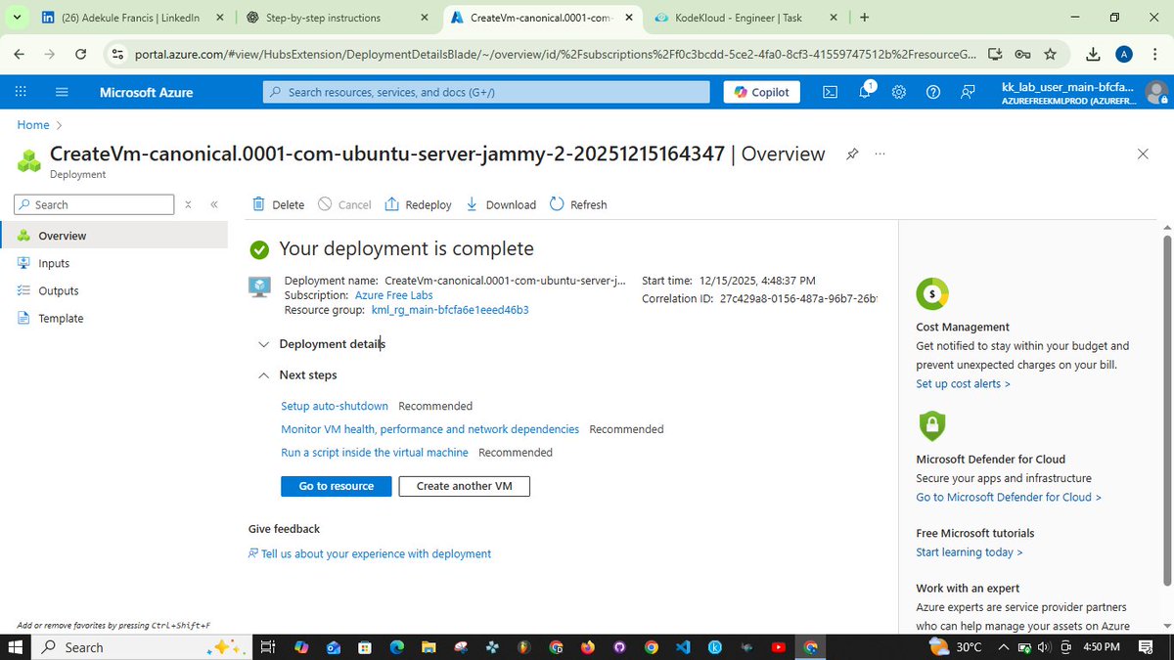This screenshot has width=1174, height=660.
Task: Click Setup auto-shutdown link
Action: 335,406
